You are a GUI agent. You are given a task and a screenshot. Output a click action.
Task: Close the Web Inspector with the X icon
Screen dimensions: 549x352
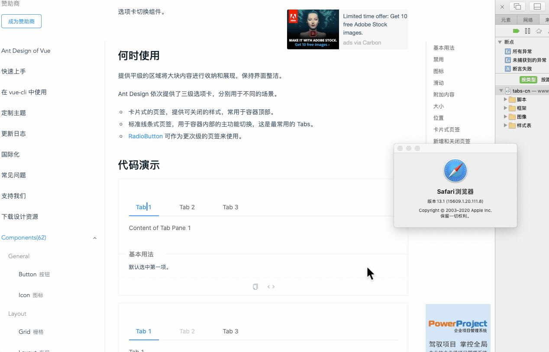click(502, 7)
